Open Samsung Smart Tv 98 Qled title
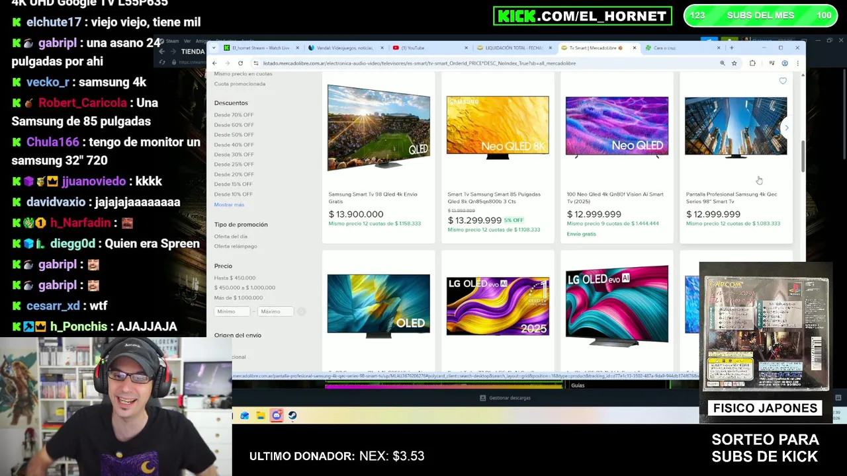Image resolution: width=847 pixels, height=476 pixels. 373,198
